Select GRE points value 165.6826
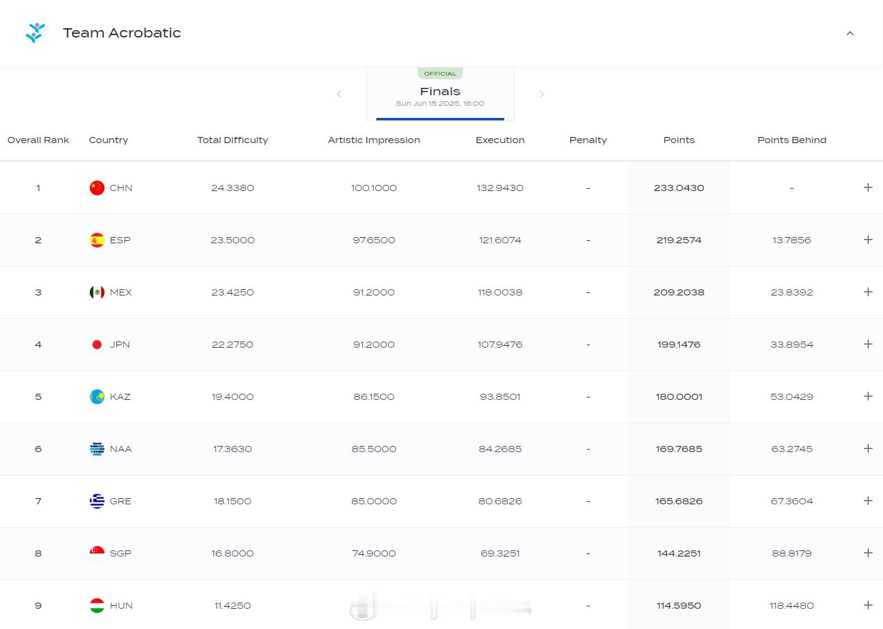Viewport: 883px width, 629px height. 679,501
